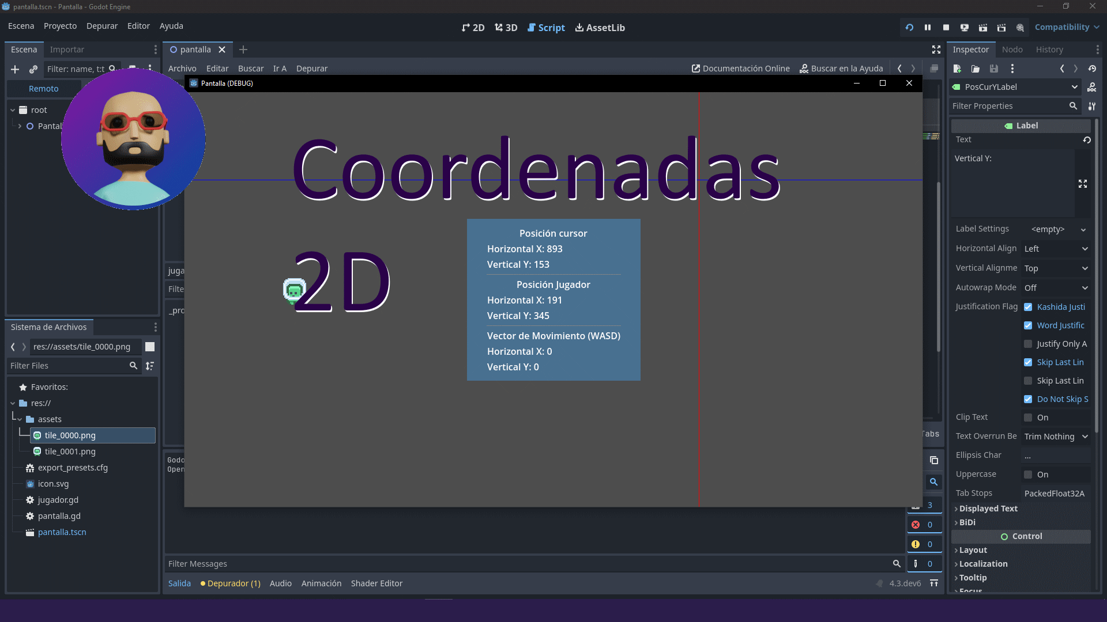Open the Horizontal Align dropdown
The image size is (1107, 622).
click(x=1056, y=248)
